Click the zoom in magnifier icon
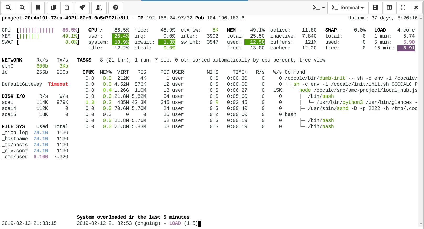 22,8
